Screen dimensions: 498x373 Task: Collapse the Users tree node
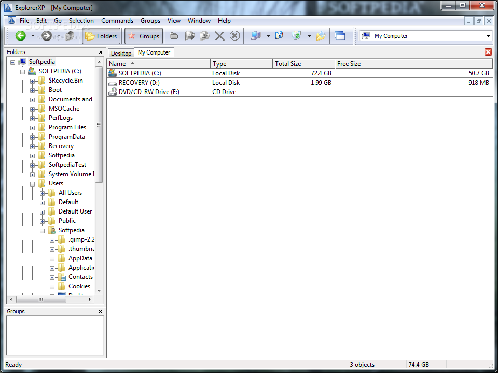[32, 184]
